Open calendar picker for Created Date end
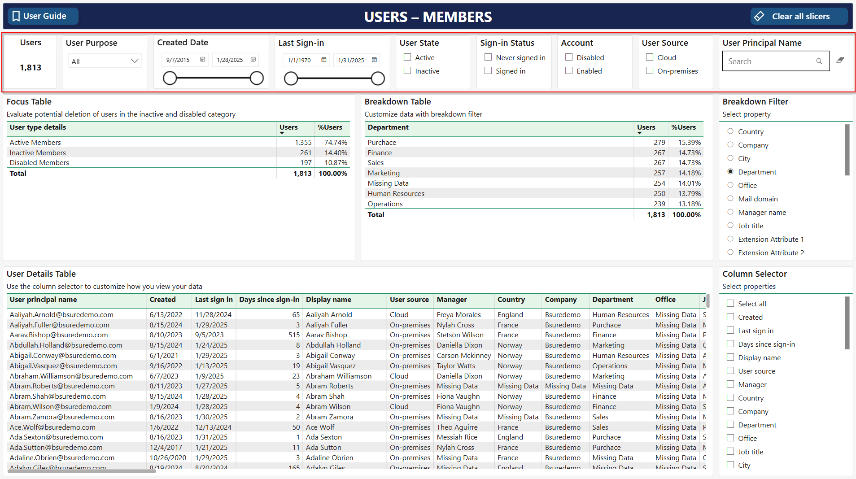 [x=253, y=60]
